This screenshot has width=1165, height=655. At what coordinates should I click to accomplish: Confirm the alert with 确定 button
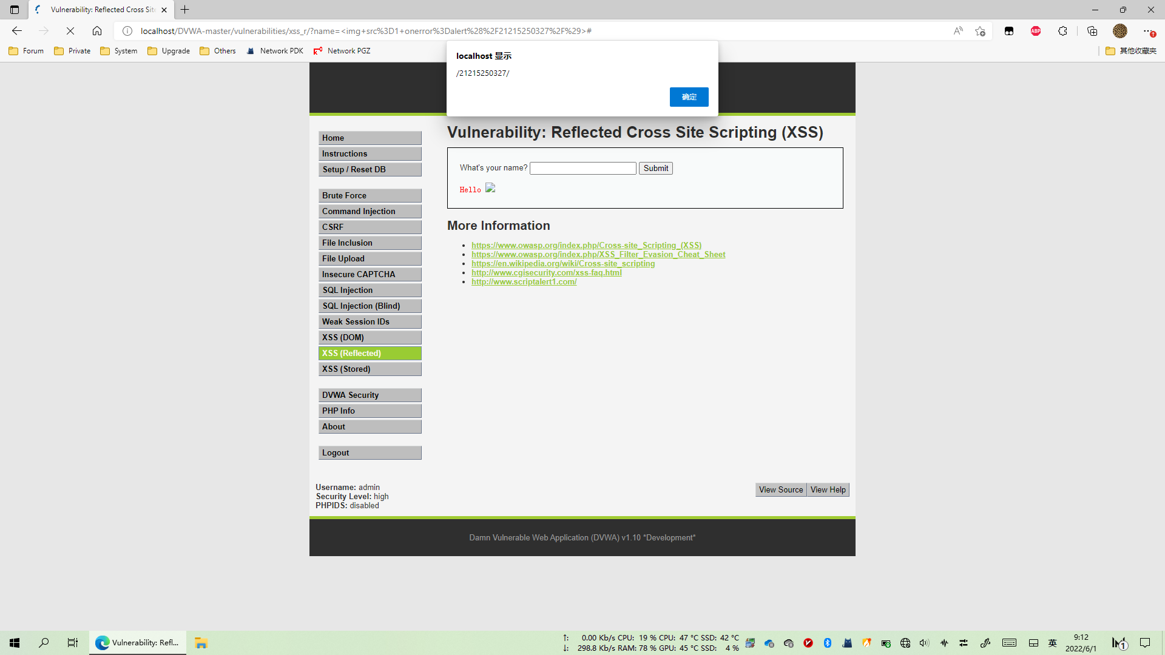pos(689,97)
